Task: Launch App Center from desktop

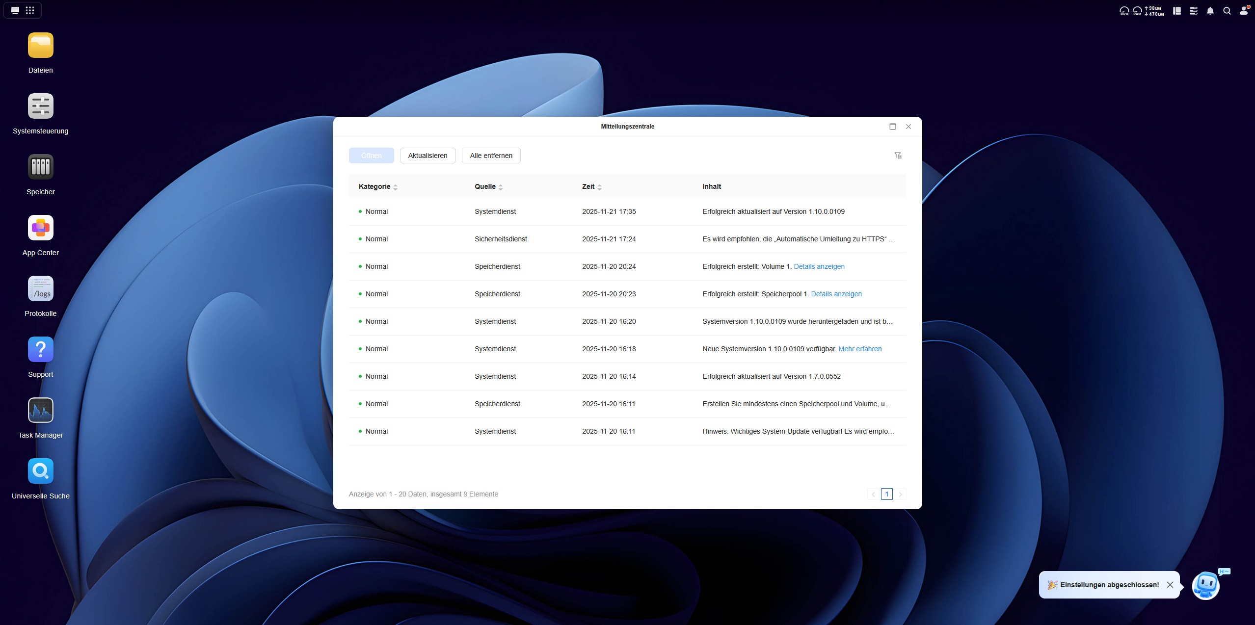Action: pyautogui.click(x=40, y=228)
